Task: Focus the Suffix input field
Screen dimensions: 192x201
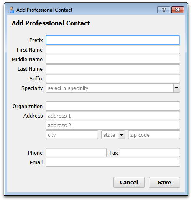Action: pos(113,78)
